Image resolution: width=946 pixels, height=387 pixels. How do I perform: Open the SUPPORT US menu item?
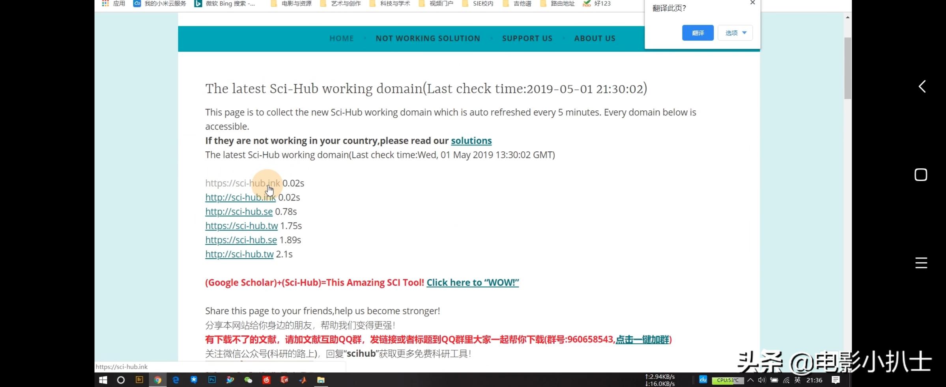527,38
